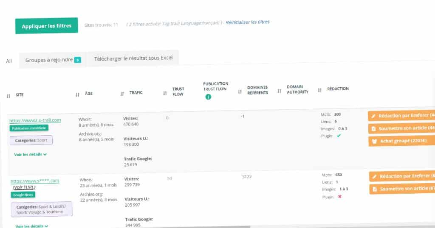This screenshot has width=435, height=228.
Task: Click pencil icon on first Rédaction par Ereferer
Action: tap(373, 116)
